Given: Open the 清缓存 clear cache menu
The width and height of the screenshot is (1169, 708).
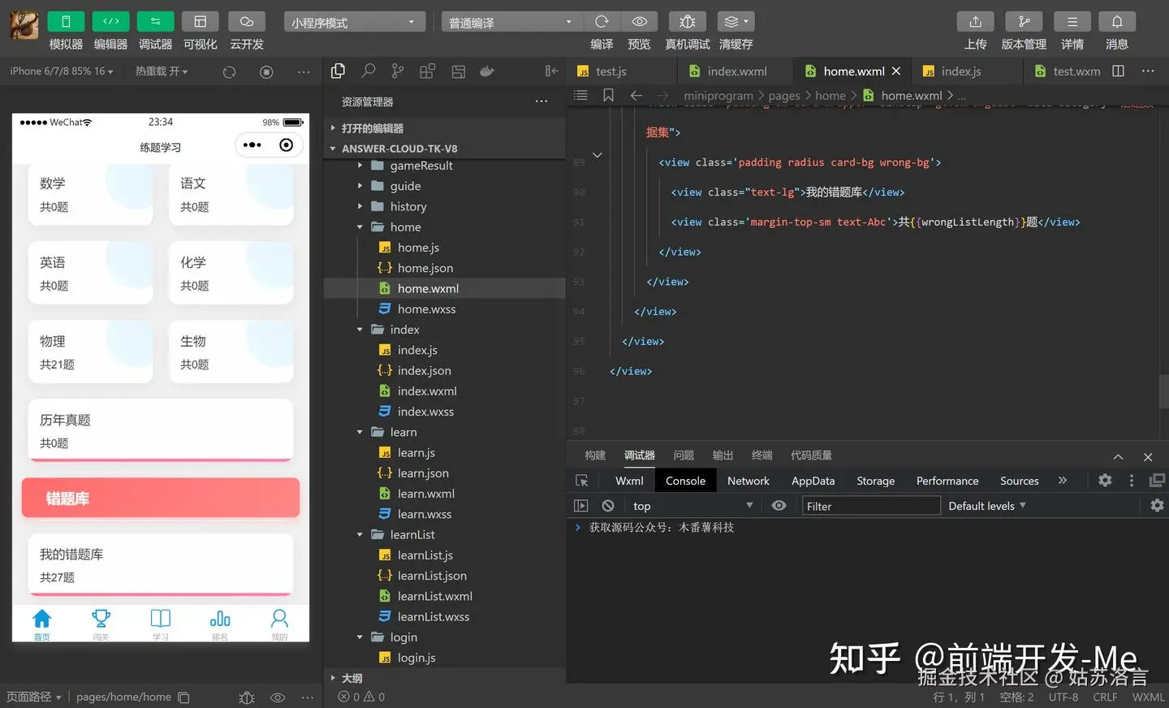Looking at the screenshot, I should coord(735,22).
